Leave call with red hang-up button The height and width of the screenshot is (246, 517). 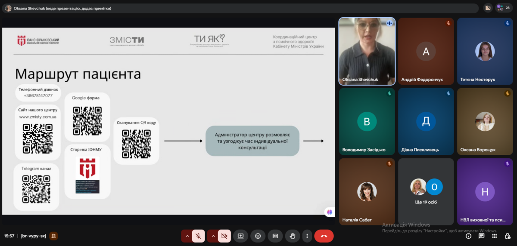[x=324, y=236]
